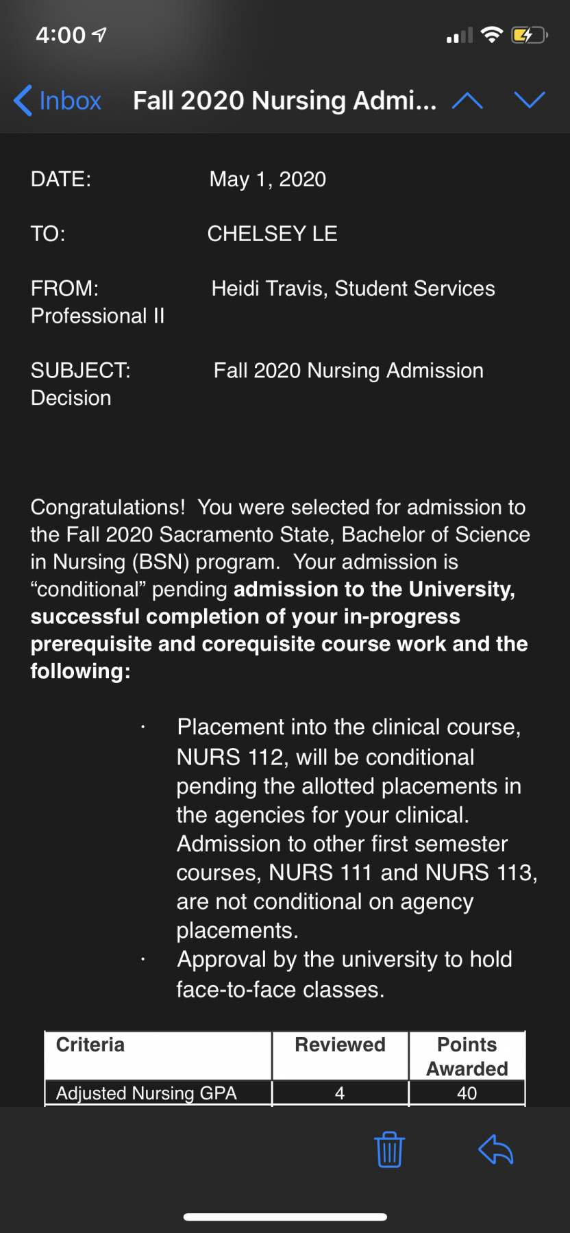The width and height of the screenshot is (570, 1233).
Task: Tap sender Heidi Travis, Student Services
Action: pyautogui.click(x=353, y=288)
